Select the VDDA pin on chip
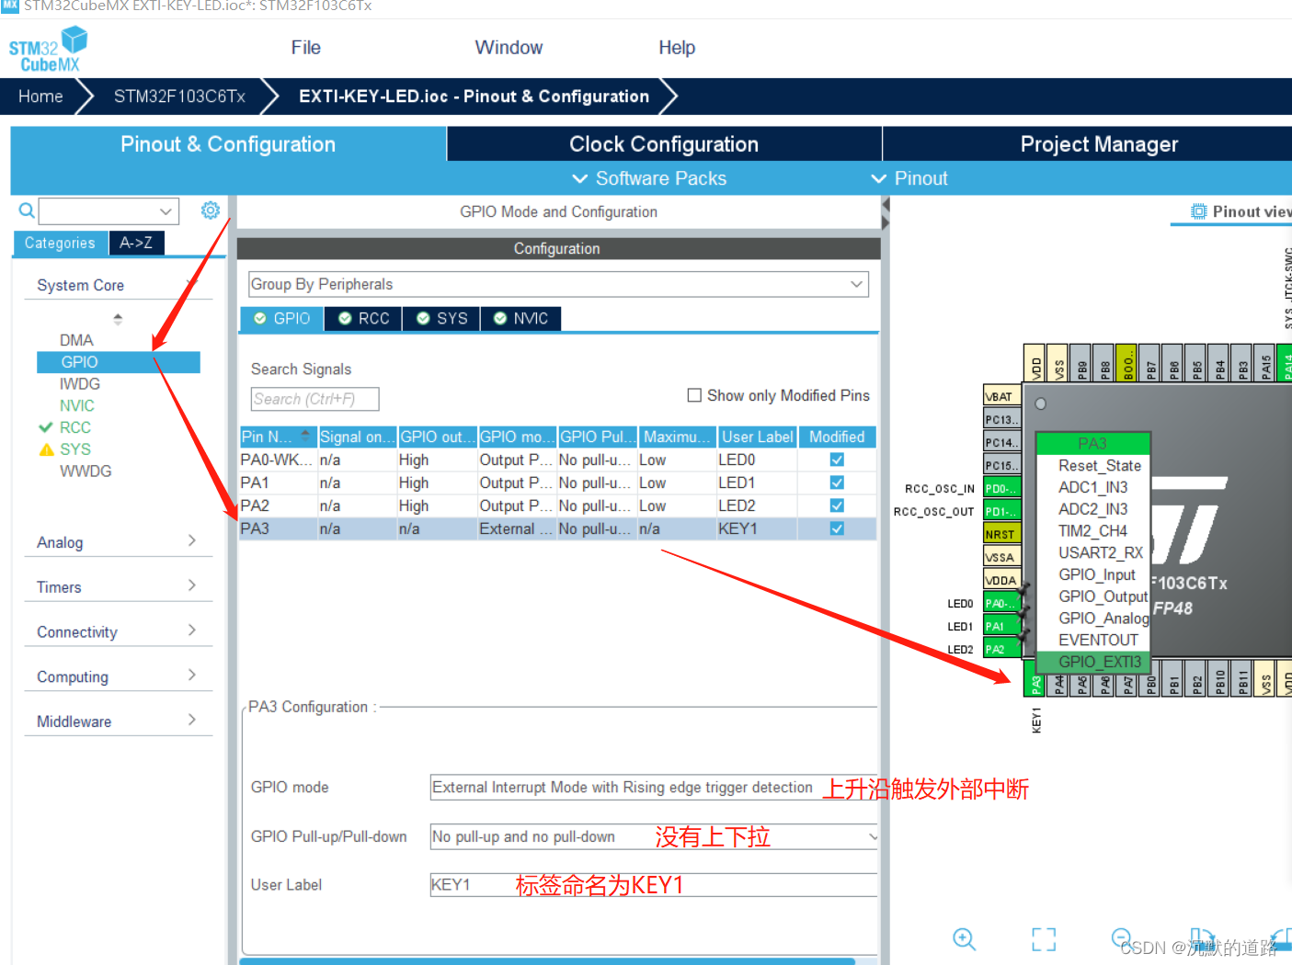 [x=1001, y=580]
